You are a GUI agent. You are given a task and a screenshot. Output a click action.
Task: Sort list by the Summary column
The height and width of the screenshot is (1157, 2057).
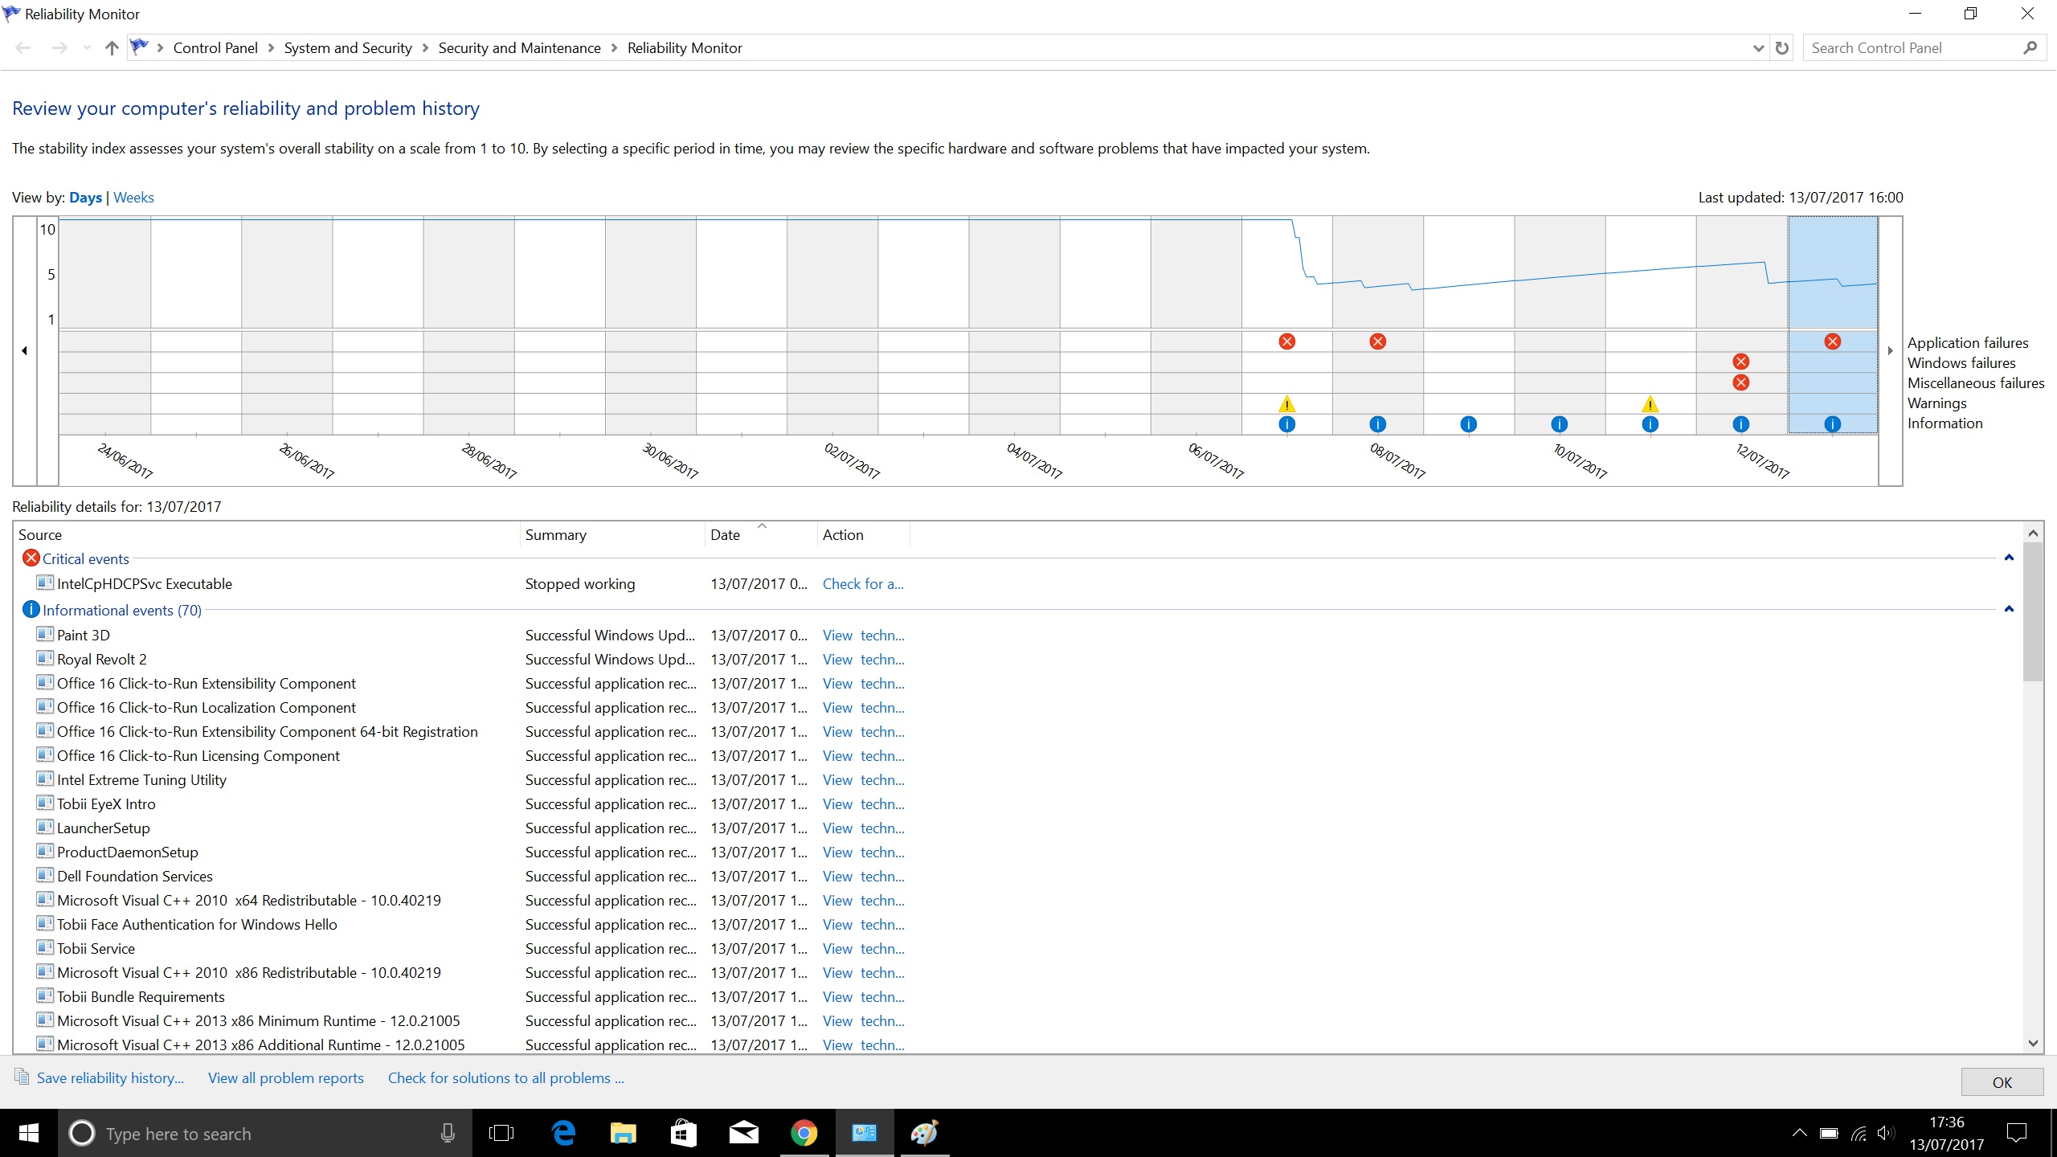[x=613, y=535]
